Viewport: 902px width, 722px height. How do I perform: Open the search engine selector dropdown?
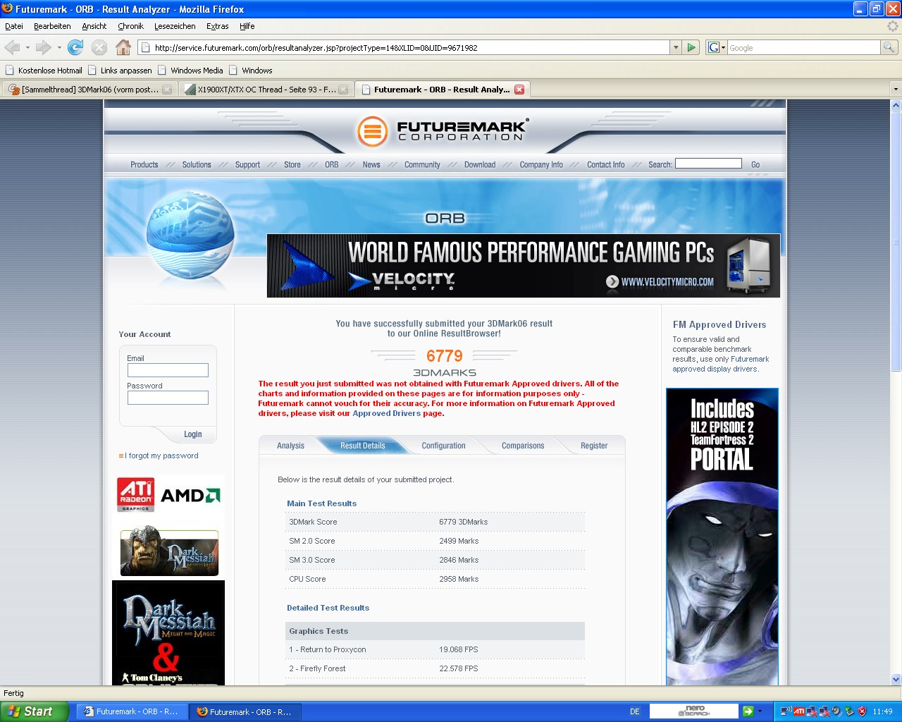[x=716, y=47]
